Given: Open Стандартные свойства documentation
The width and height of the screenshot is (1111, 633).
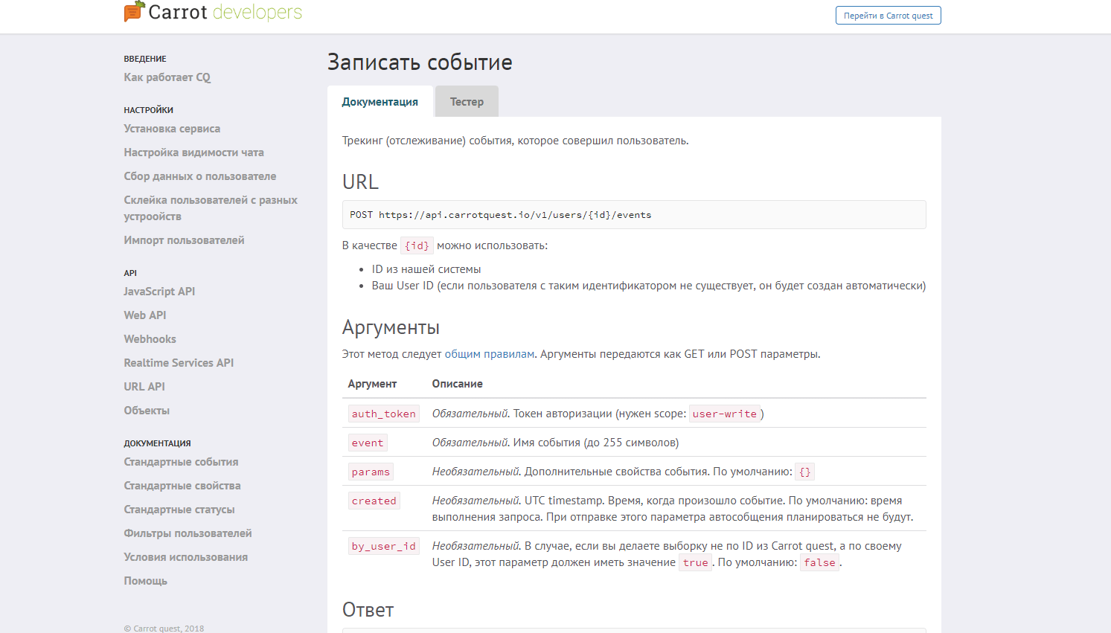Looking at the screenshot, I should pyautogui.click(x=182, y=486).
